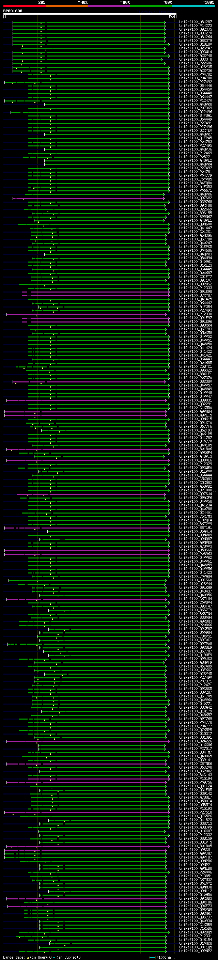Click the green alignment bar for UniRef100_A8J287
This screenshot has width=218, height=960.
click(89, 22)
